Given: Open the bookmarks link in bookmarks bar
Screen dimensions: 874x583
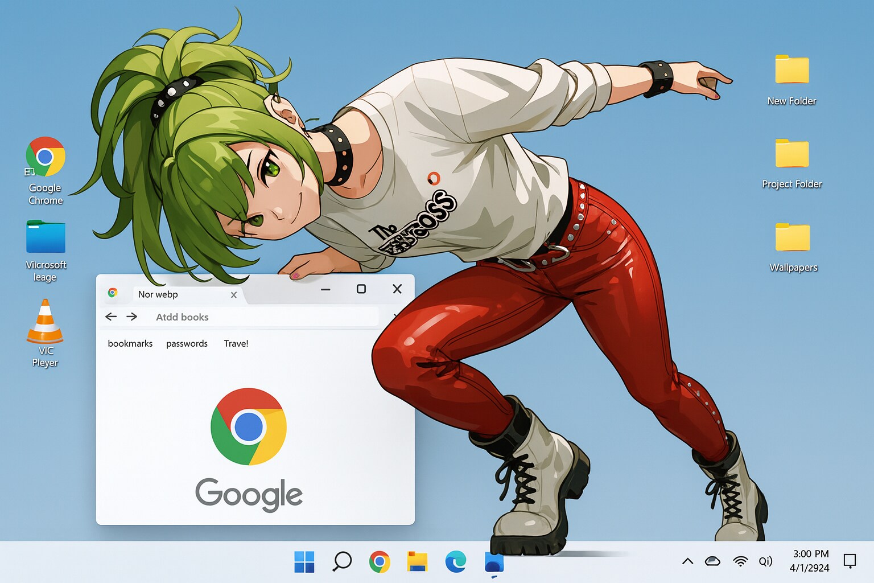Looking at the screenshot, I should (130, 344).
